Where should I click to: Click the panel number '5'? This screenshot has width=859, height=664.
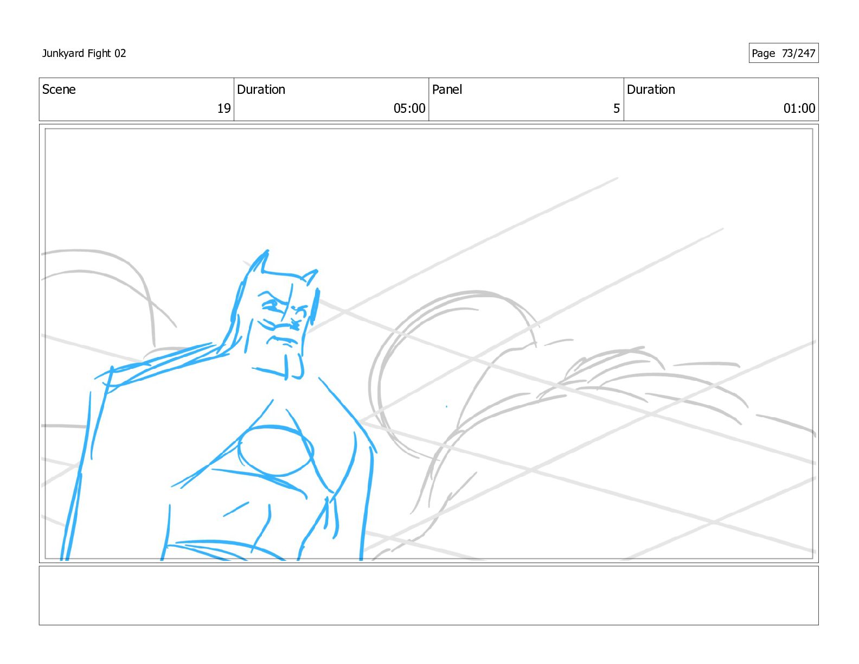point(617,108)
